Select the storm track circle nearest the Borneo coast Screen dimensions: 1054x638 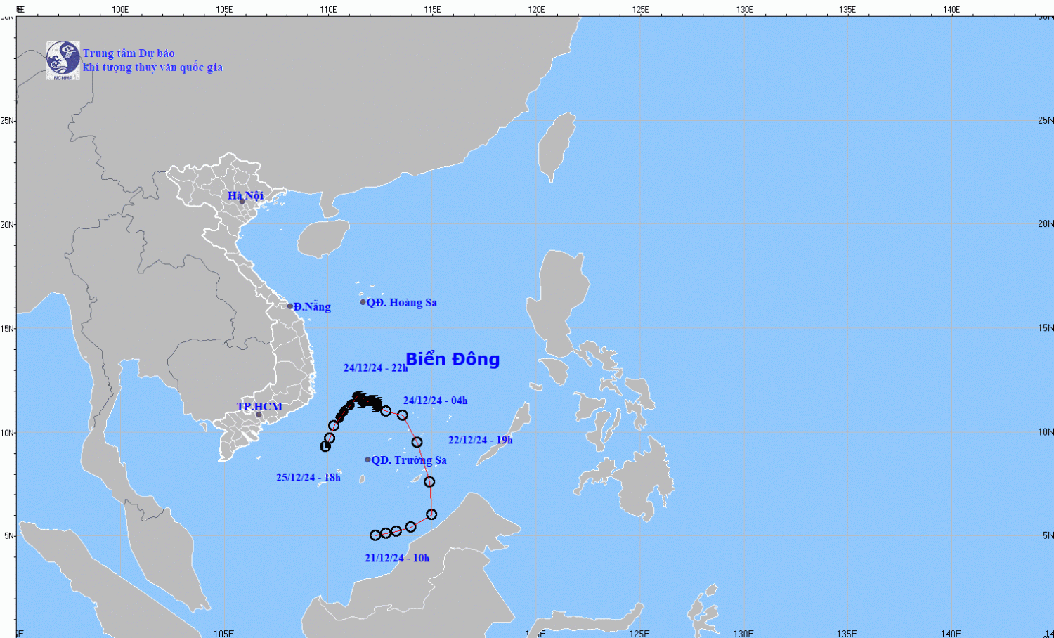tap(431, 514)
